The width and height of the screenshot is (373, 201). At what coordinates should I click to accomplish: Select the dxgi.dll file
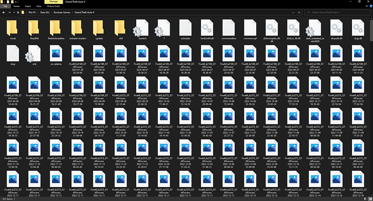358,30
